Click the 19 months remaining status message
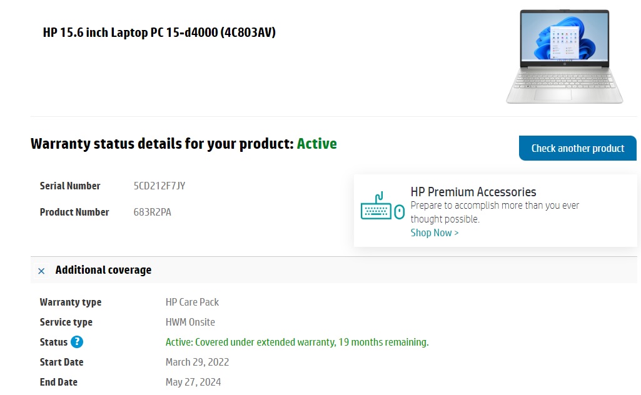Screen dimensions: 641x395 pos(297,342)
